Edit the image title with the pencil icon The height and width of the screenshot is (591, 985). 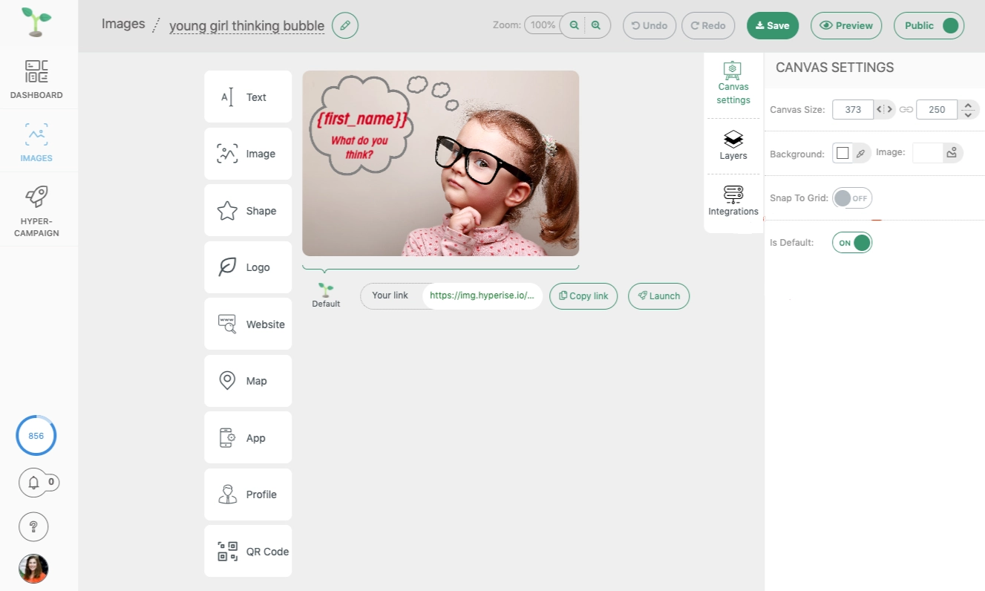[x=344, y=25]
